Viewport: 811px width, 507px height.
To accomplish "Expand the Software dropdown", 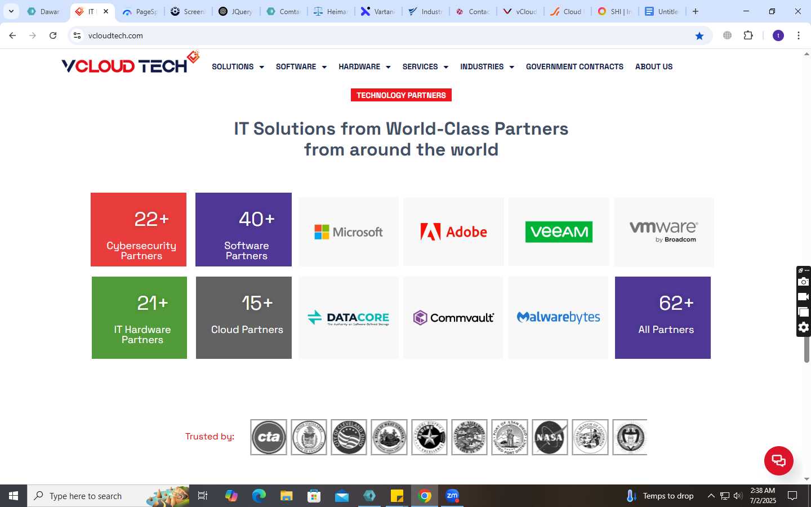I will pos(301,66).
